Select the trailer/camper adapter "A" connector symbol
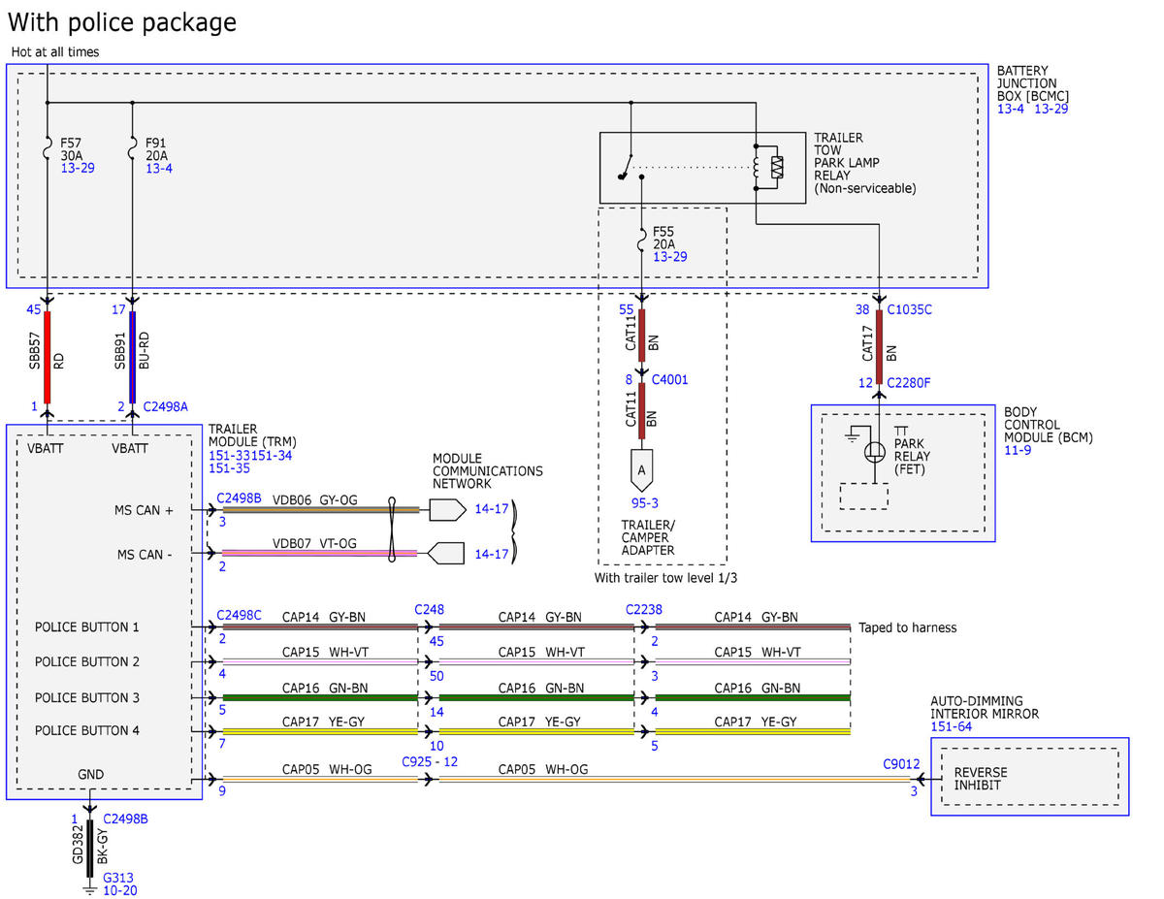The image size is (1164, 899). pyautogui.click(x=641, y=468)
